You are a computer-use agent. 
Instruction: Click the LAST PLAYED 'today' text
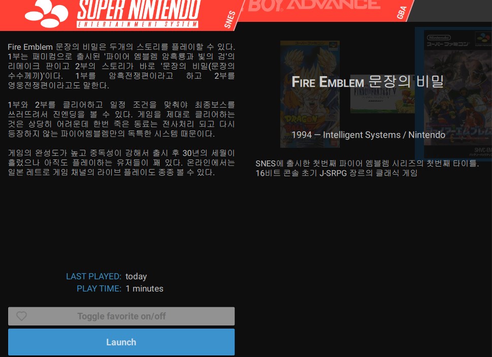pos(137,276)
